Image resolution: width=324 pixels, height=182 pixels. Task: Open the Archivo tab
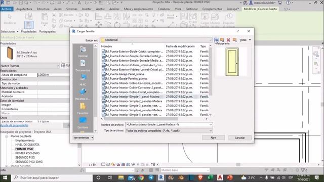click(x=7, y=9)
